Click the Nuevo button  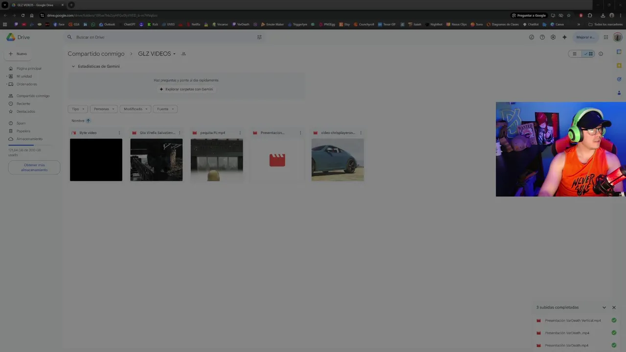click(18, 54)
